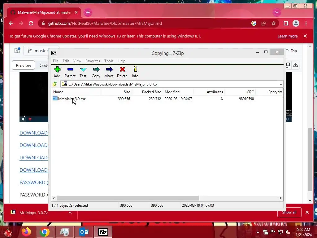The height and width of the screenshot is (238, 317).
Task: Open Chrome's three-dot menu
Action: point(306,23)
